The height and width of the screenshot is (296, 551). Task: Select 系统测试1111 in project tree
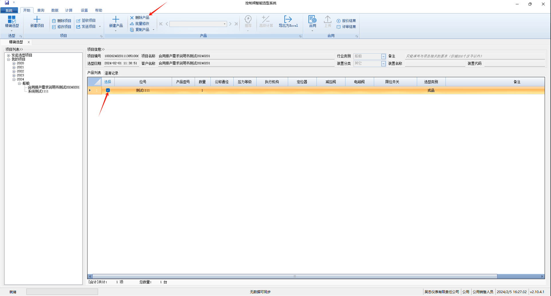[x=38, y=91]
